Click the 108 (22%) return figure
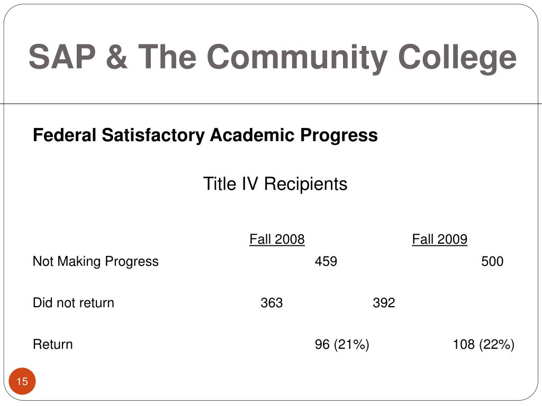This screenshot has width=542, height=406. pos(484,344)
